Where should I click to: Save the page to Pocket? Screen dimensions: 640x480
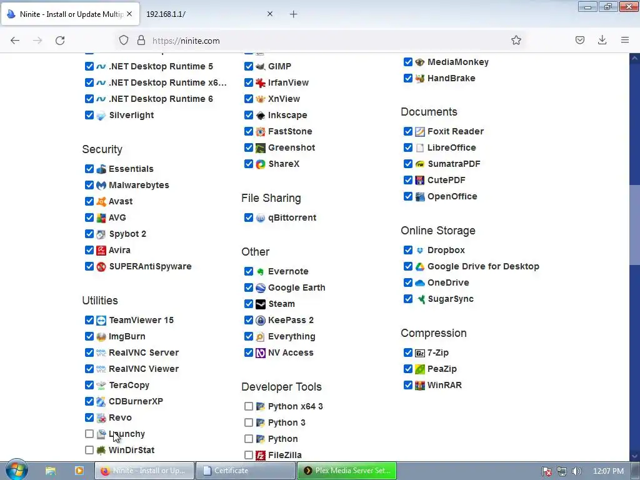[579, 41]
